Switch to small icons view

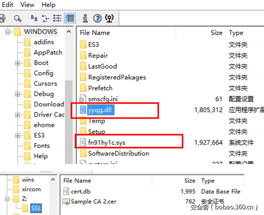(x=46, y=18)
